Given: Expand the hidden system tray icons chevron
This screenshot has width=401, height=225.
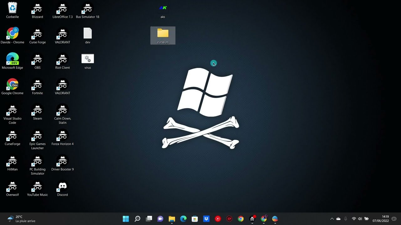Looking at the screenshot, I should pos(332,219).
